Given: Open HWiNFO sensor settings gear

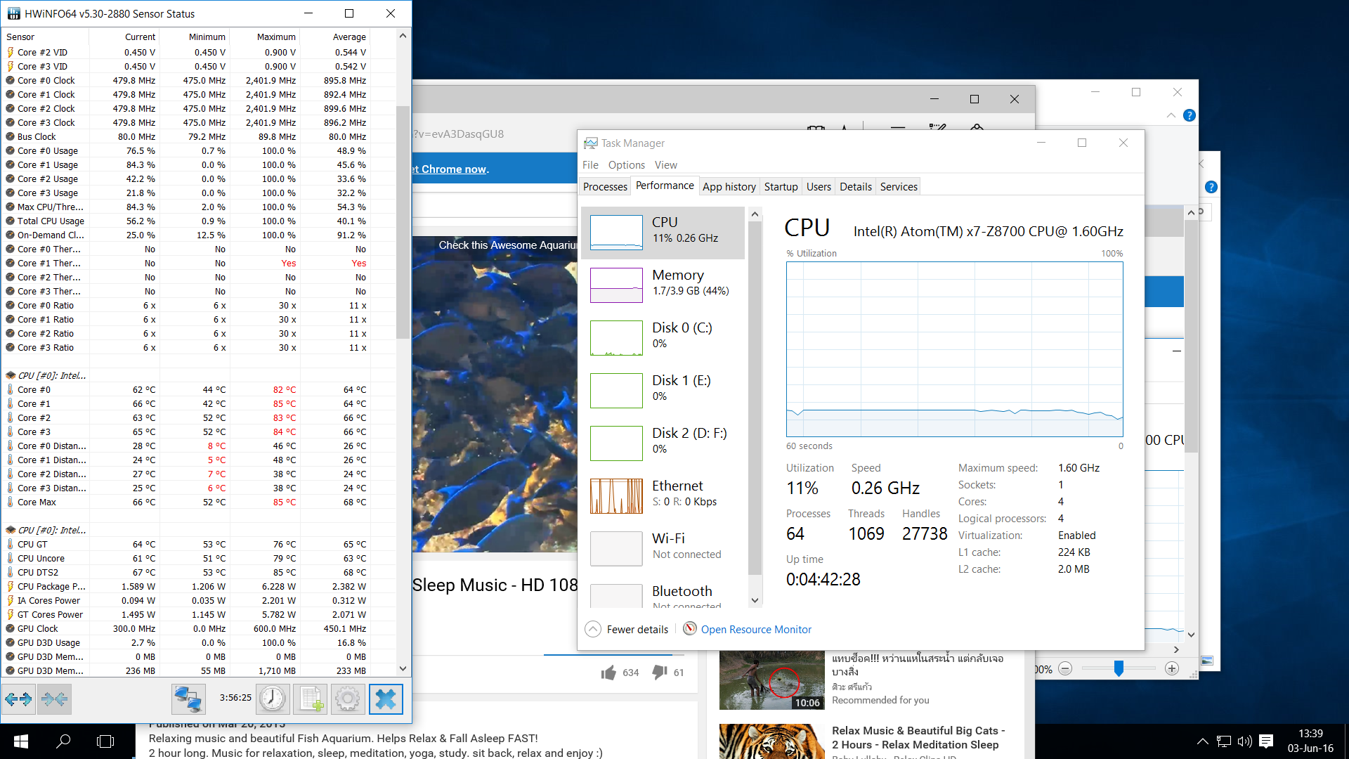Looking at the screenshot, I should pos(347,699).
